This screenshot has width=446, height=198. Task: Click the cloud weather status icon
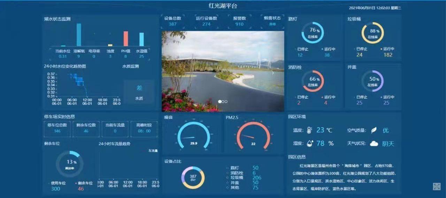point(374,143)
